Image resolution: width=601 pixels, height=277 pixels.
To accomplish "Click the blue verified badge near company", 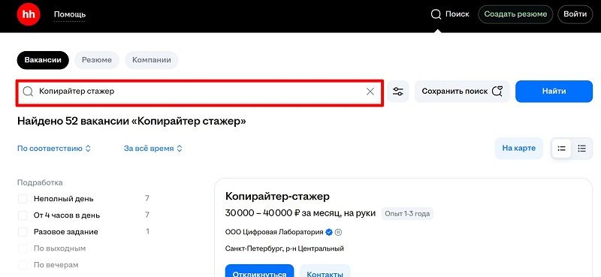I will coord(329,232).
